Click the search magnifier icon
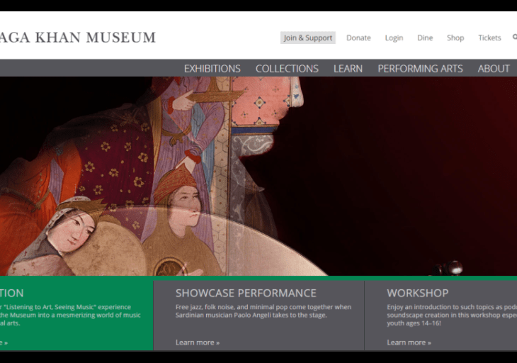Viewport: 517px width, 363px height. (515, 37)
